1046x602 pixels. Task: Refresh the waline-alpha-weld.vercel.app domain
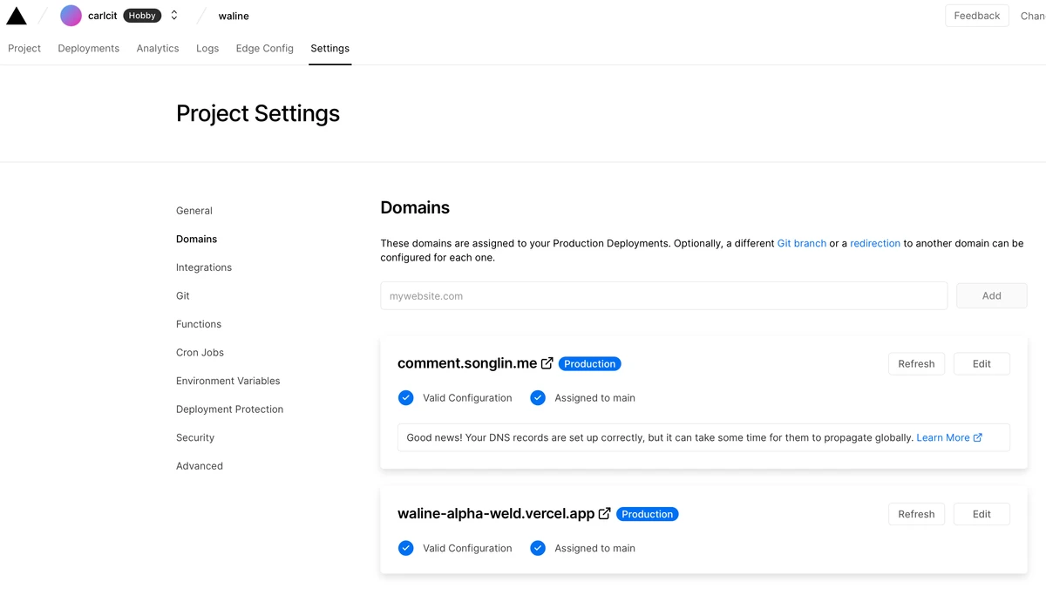pyautogui.click(x=916, y=514)
